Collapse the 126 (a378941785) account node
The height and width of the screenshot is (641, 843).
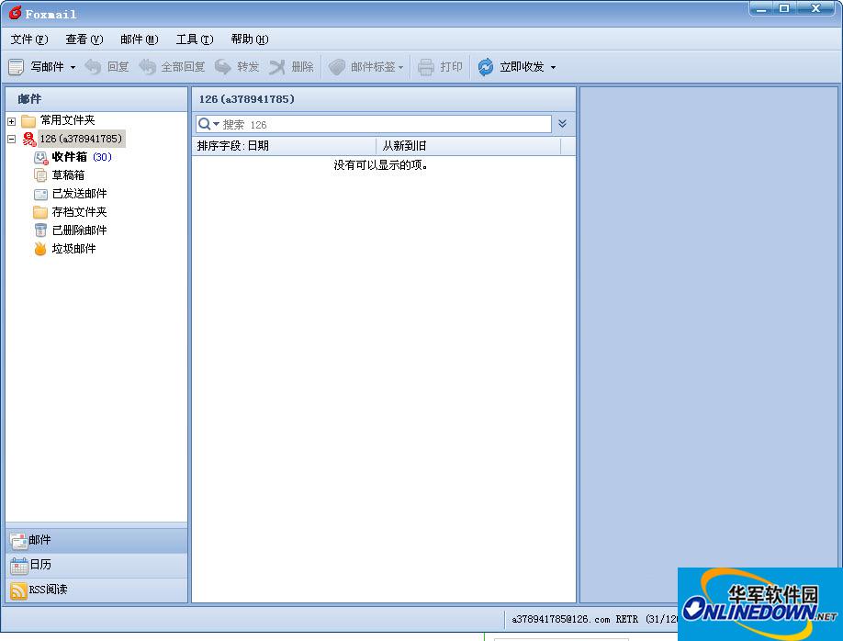tap(11, 139)
